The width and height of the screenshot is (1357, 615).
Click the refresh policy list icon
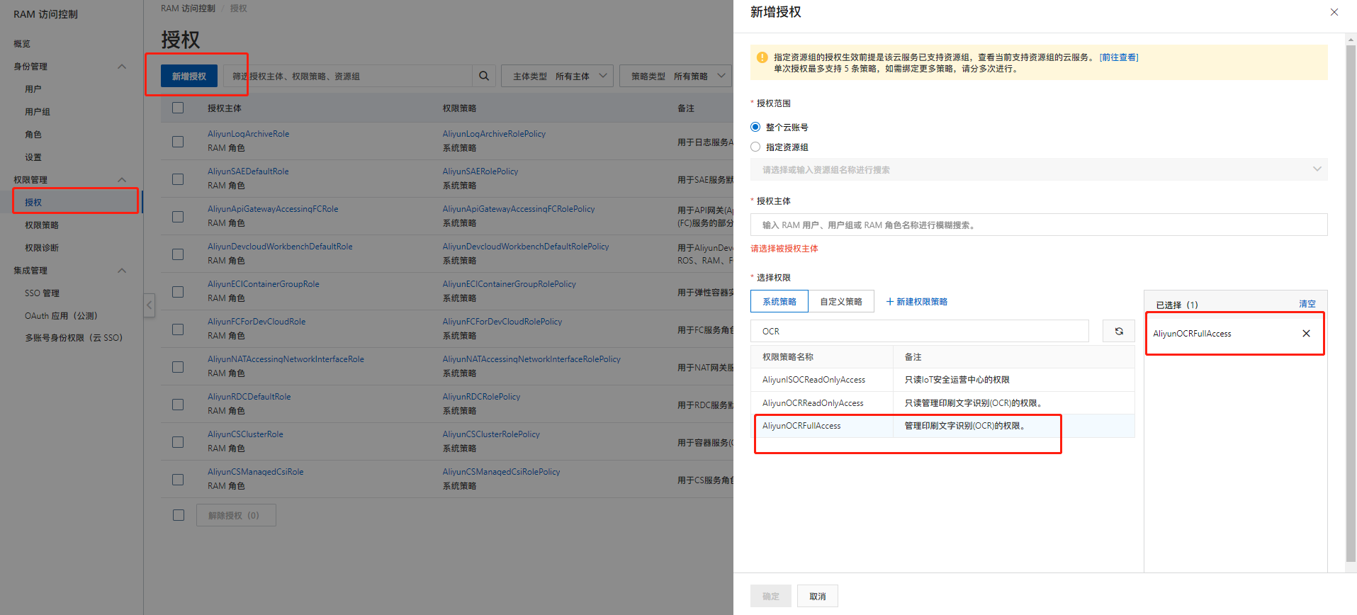1119,331
